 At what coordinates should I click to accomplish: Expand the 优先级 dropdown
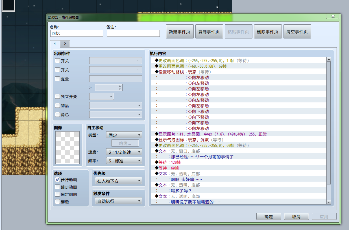[118, 181]
